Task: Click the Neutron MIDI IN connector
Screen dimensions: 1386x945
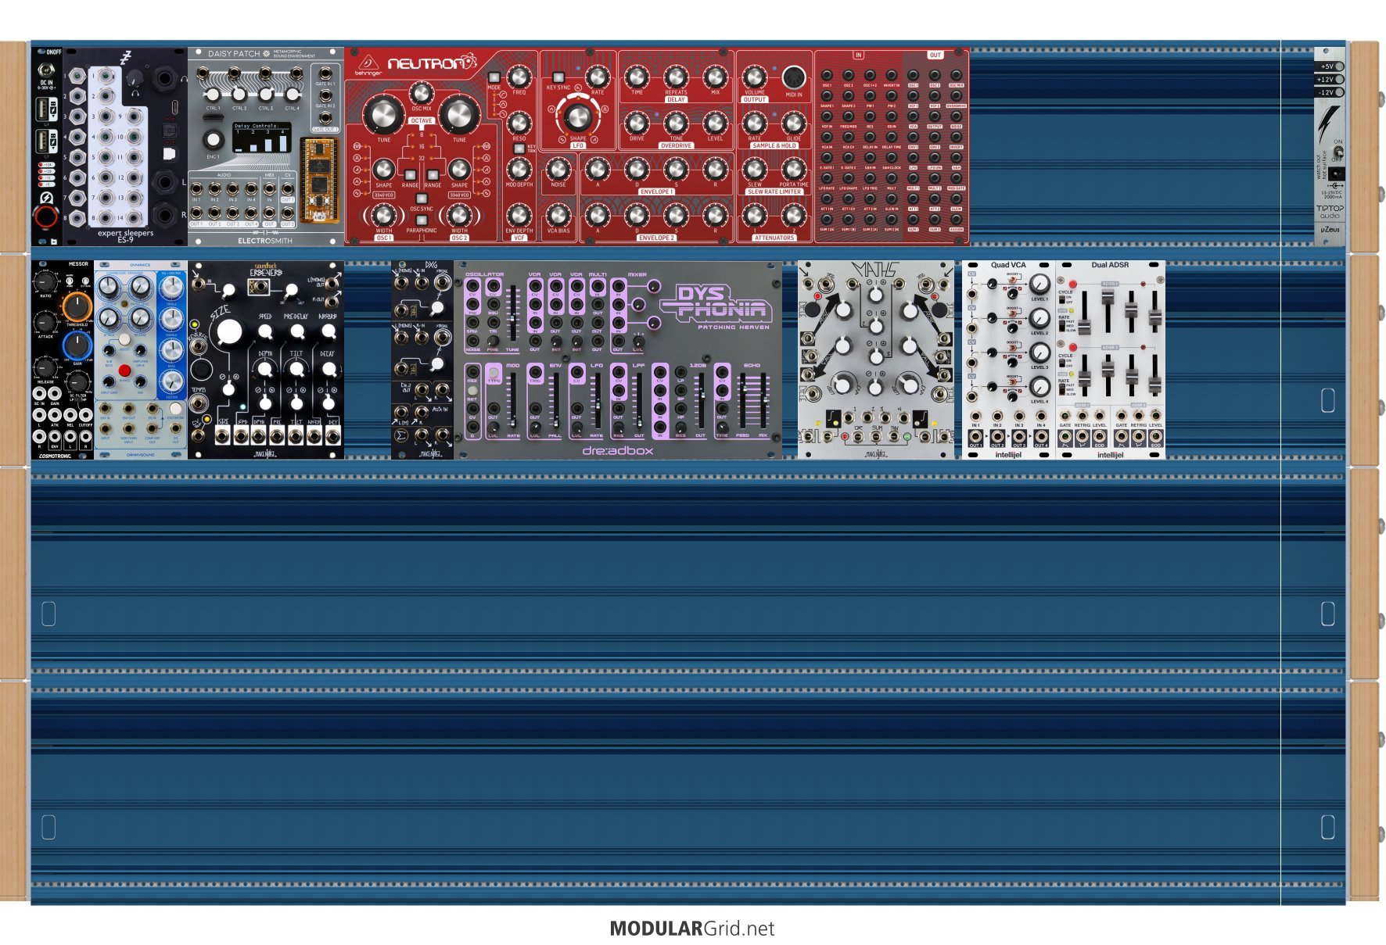Action: (x=793, y=78)
